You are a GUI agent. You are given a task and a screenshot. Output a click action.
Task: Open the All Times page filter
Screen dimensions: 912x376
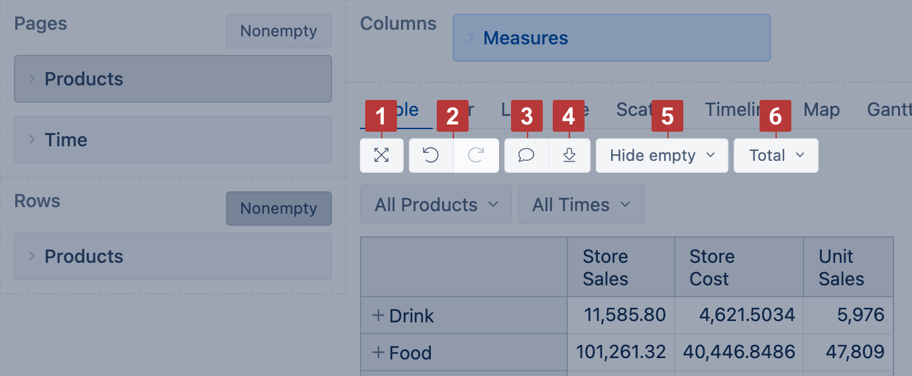(581, 205)
